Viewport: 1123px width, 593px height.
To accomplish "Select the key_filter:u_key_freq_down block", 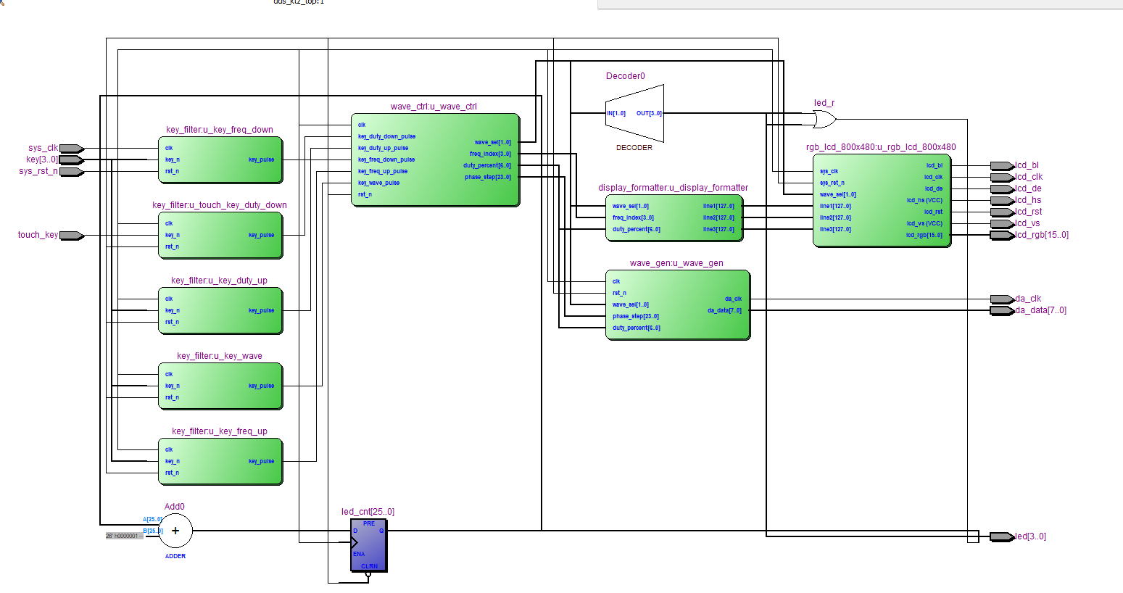I will [220, 159].
